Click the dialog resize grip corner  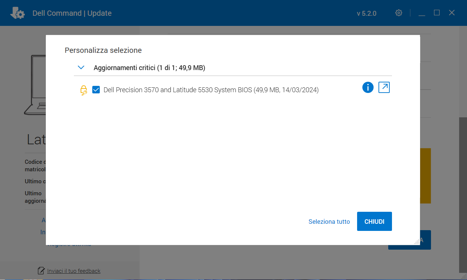(417, 242)
